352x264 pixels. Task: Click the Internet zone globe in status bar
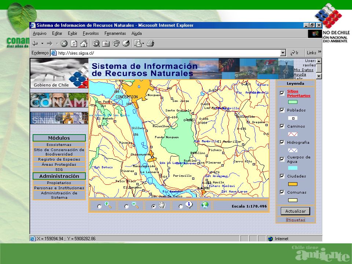tap(271, 239)
